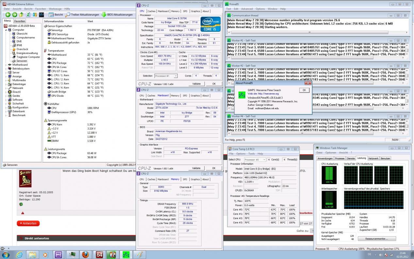Open Core Temp Select CPU dropdown

[255, 160]
